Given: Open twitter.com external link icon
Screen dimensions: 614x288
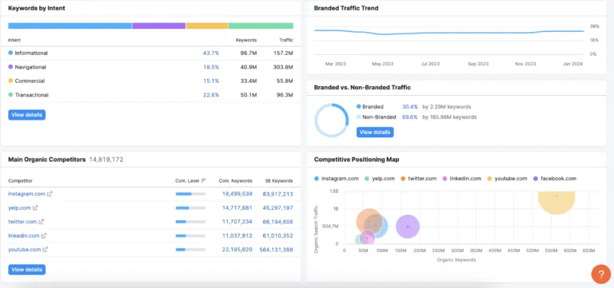Looking at the screenshot, I should [x=42, y=222].
